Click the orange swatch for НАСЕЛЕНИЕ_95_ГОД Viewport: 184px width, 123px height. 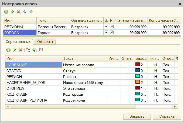(x=137, y=82)
